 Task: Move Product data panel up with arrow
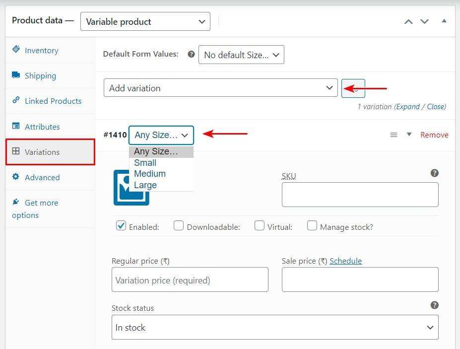[408, 21]
